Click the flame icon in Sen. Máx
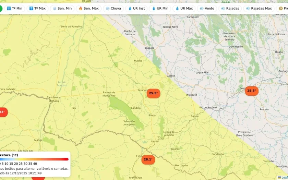The height and width of the screenshot is (180, 288). coord(81,9)
